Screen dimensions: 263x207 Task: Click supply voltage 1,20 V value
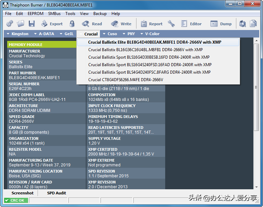tap(94, 143)
